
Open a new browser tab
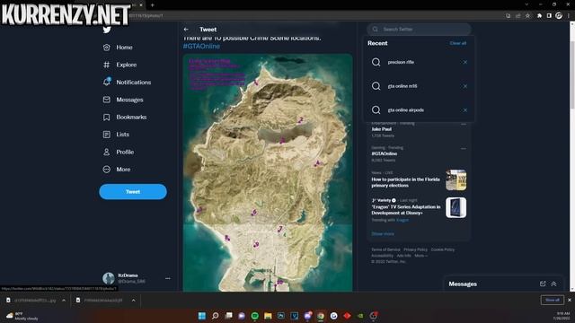[x=152, y=5]
